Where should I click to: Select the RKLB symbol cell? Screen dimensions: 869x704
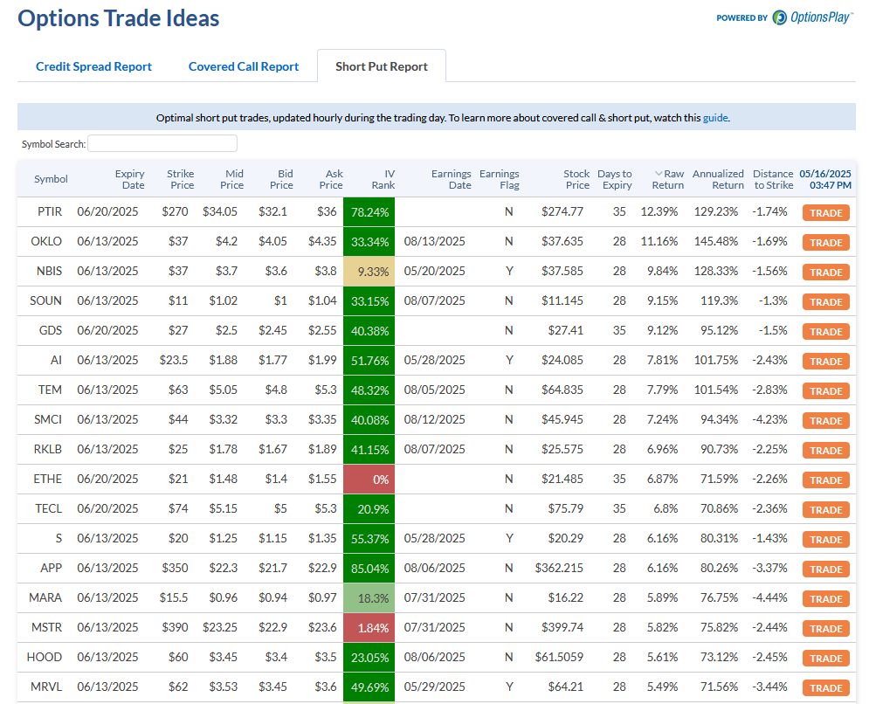(48, 449)
